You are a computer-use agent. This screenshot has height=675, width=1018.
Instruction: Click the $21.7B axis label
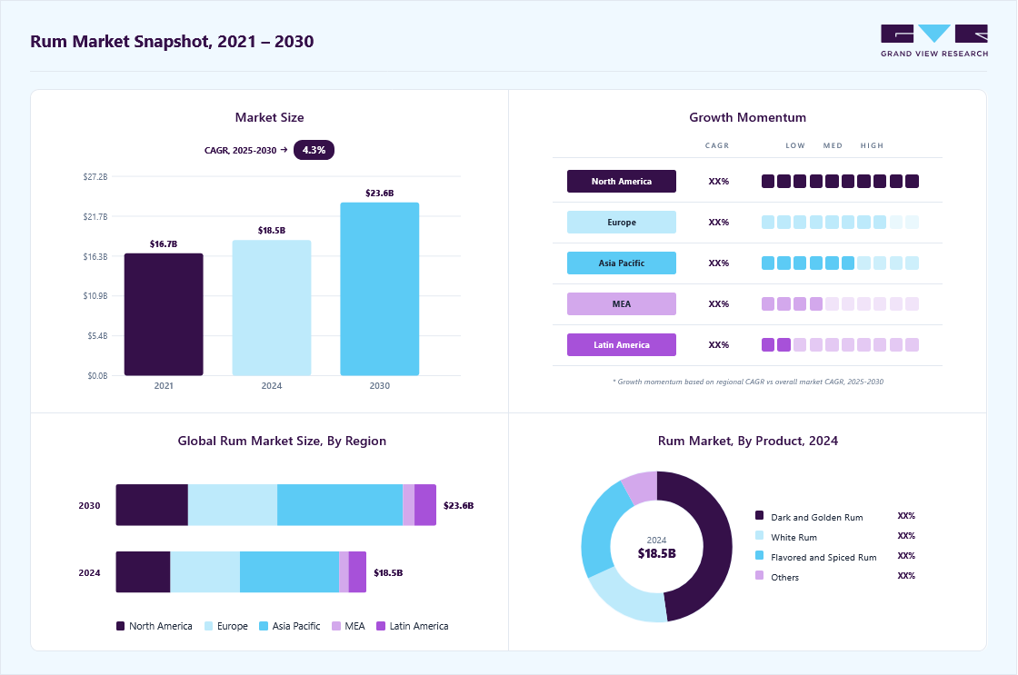(x=95, y=217)
